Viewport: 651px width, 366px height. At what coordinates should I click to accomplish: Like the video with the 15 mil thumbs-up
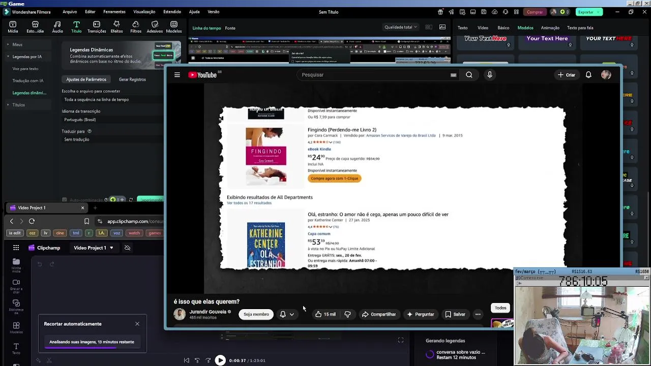[x=325, y=314]
